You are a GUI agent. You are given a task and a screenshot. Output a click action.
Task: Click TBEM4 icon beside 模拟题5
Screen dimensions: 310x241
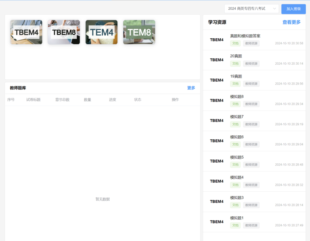(x=216, y=161)
